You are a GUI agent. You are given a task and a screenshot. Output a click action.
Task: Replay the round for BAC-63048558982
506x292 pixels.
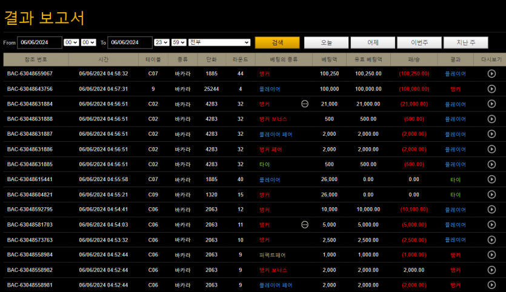[x=491, y=270]
